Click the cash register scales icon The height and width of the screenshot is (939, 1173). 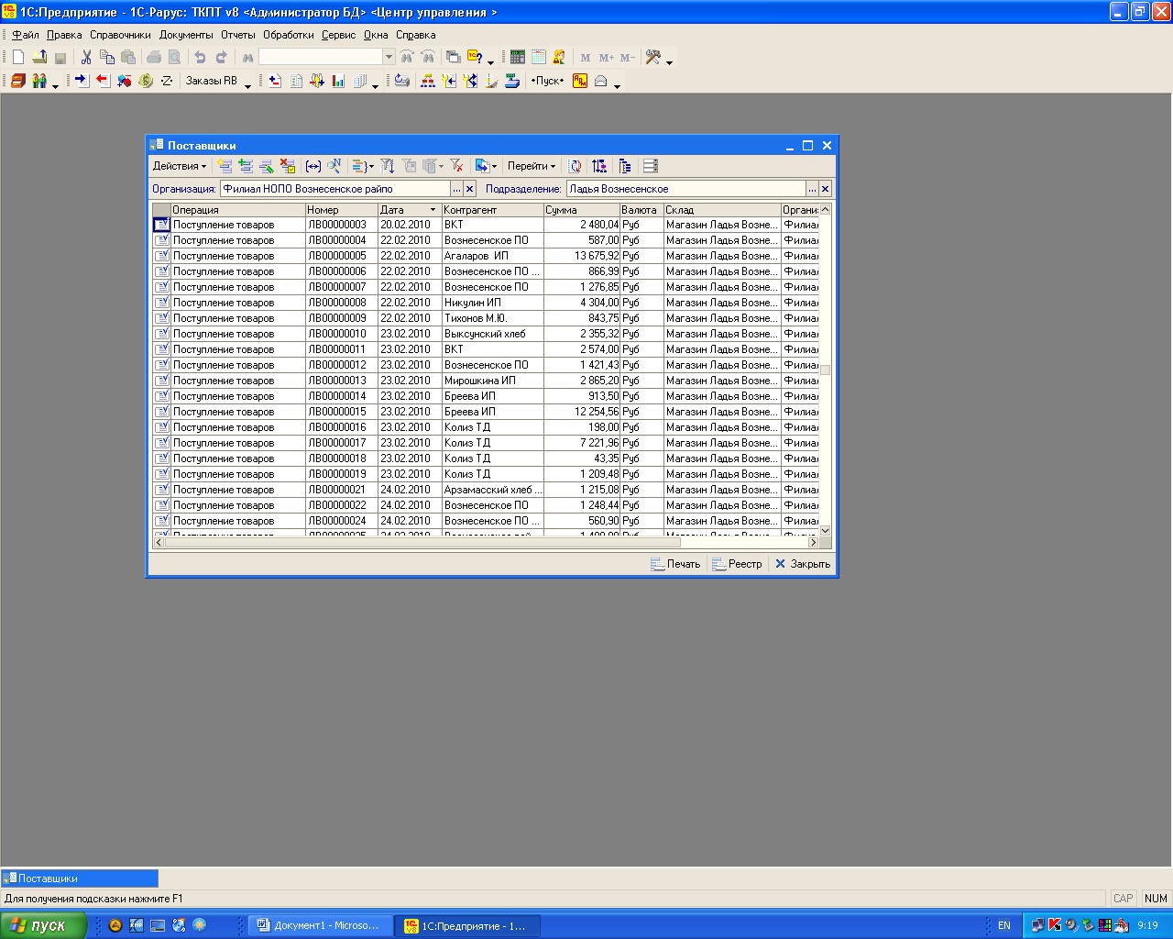[512, 81]
